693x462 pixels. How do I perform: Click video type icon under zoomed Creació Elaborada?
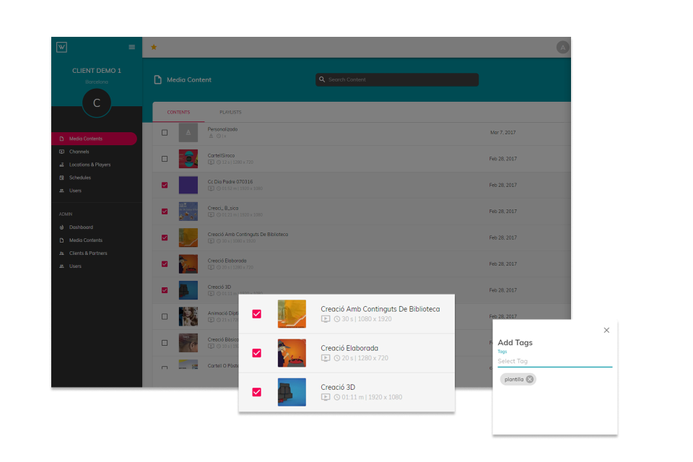pyautogui.click(x=326, y=358)
